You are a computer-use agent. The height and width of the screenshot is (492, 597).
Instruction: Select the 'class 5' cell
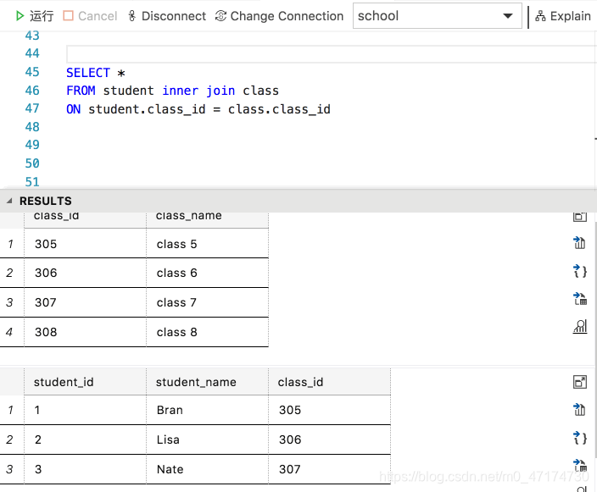pyautogui.click(x=208, y=244)
